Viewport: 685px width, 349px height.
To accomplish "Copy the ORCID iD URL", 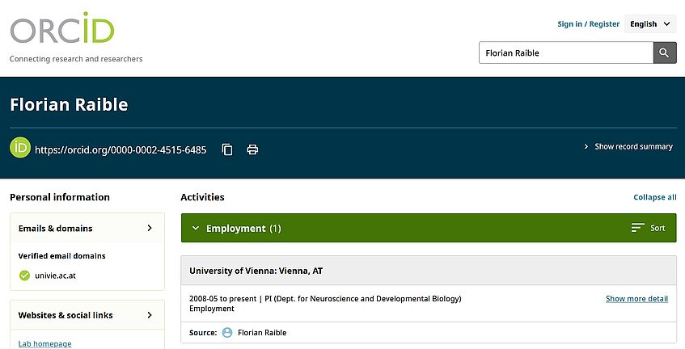I will (x=227, y=149).
